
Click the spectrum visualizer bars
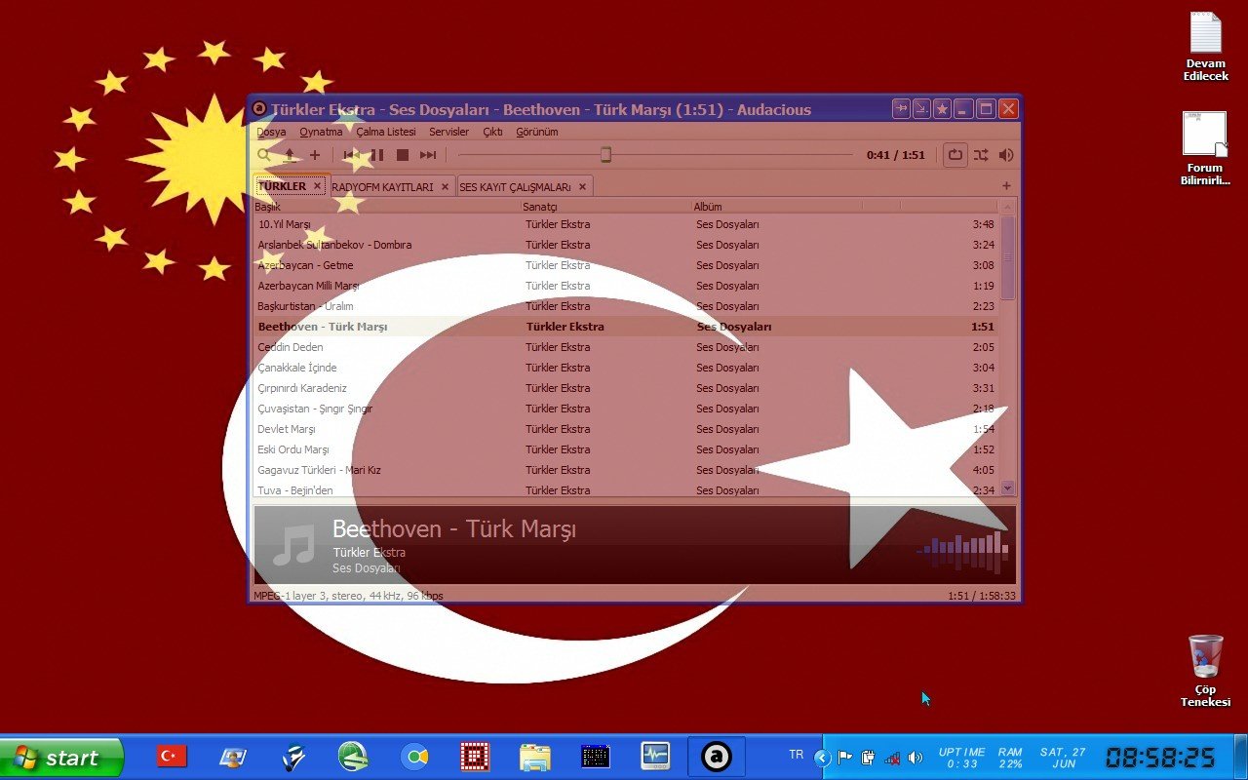[963, 551]
